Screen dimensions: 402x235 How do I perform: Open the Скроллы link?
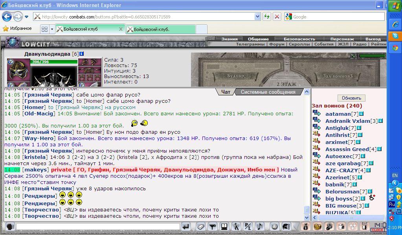(x=299, y=44)
